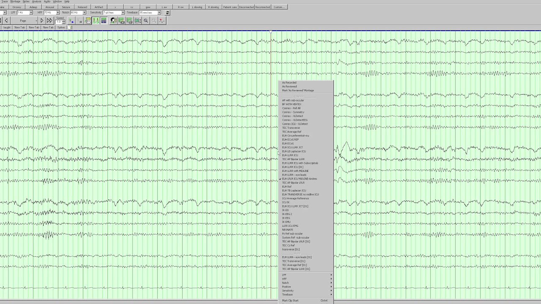Screen dimensions: 541x304
Task: Expand the LFF submenu in context menu
Action: click(307, 275)
